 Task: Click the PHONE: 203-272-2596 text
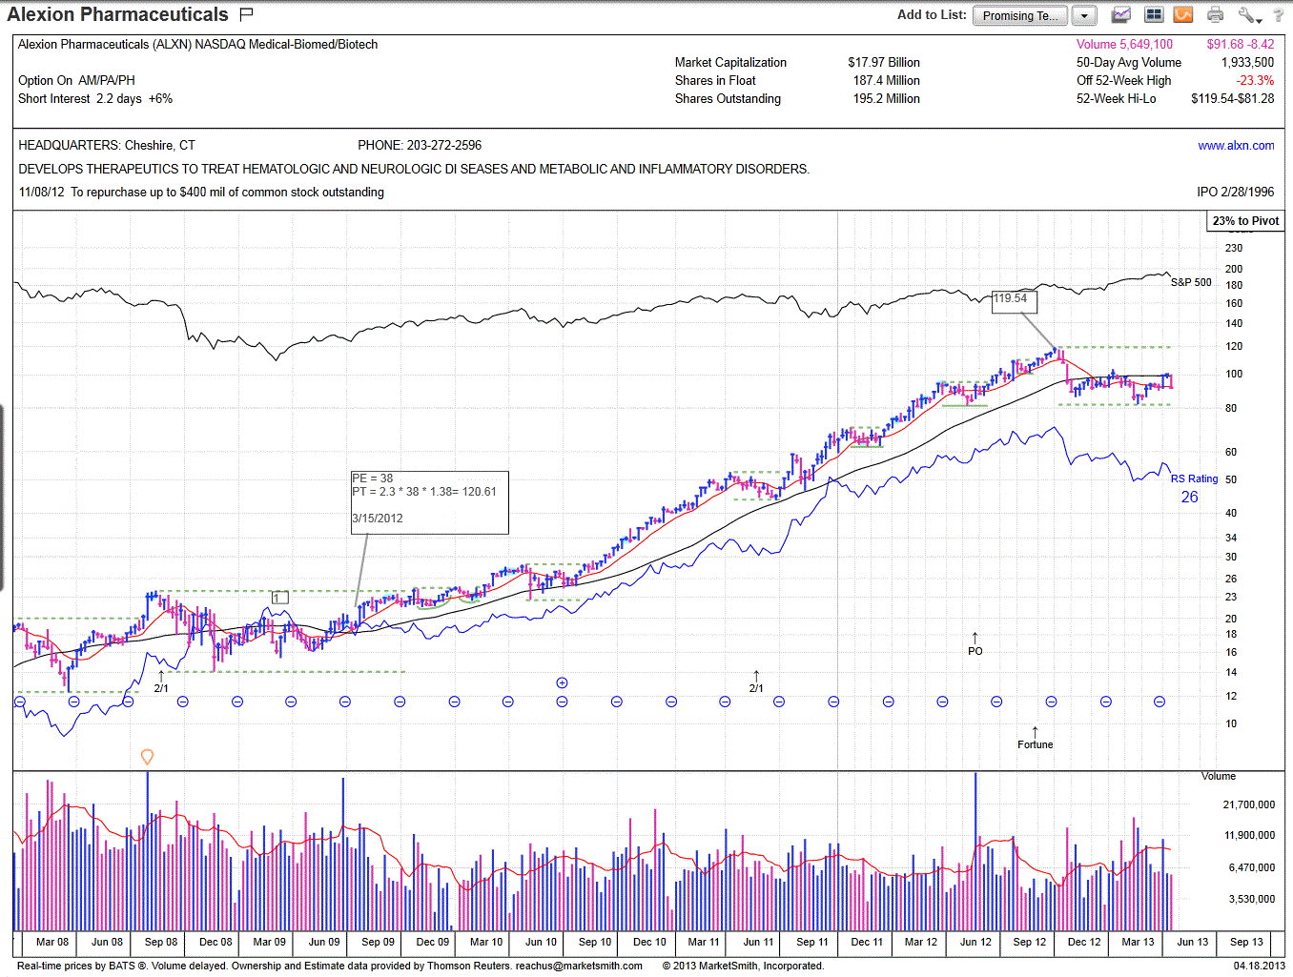(x=420, y=146)
